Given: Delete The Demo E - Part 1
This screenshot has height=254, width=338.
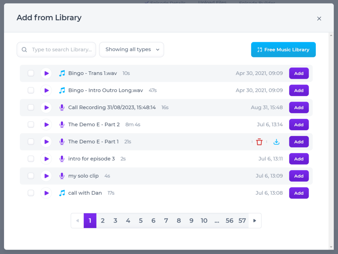Looking at the screenshot, I should [x=259, y=142].
